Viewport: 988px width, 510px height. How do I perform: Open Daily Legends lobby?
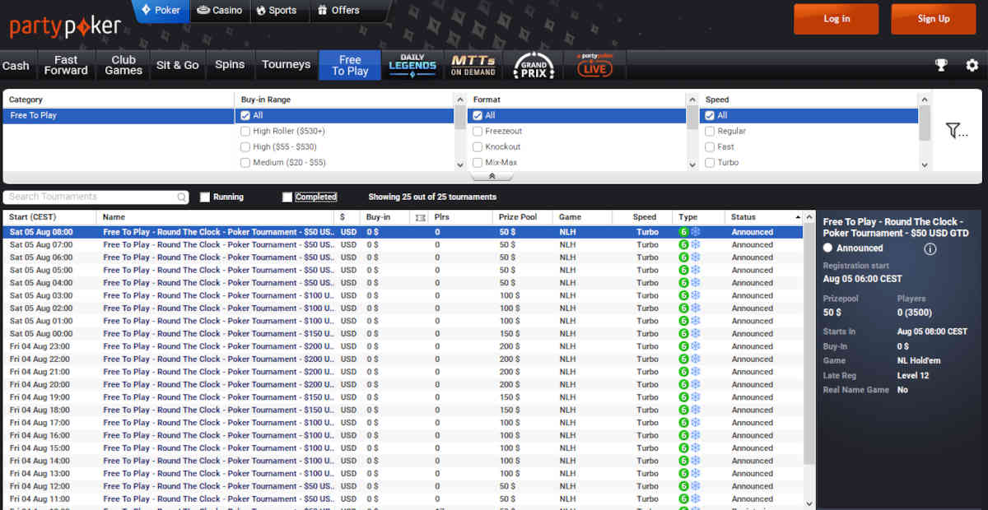[x=412, y=65]
